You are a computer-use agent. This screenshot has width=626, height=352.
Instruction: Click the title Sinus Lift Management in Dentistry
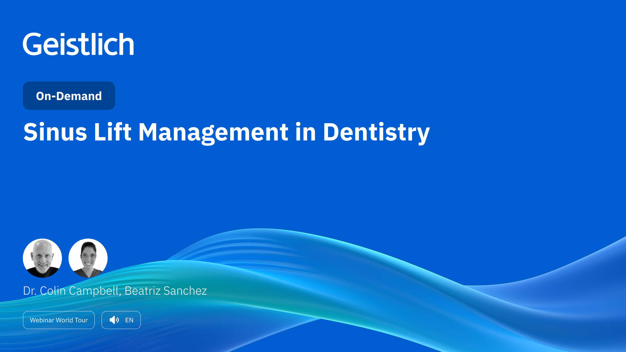coord(227,132)
